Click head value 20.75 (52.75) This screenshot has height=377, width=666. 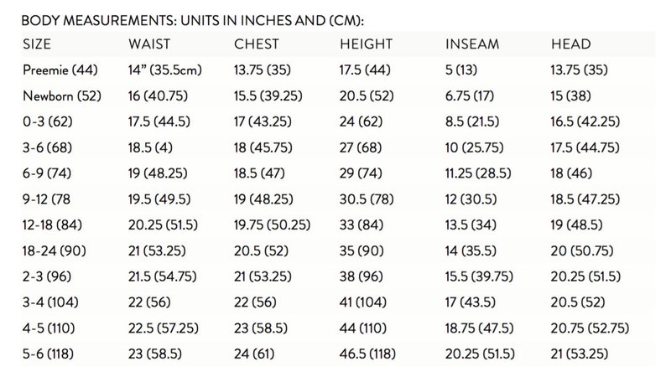(590, 328)
